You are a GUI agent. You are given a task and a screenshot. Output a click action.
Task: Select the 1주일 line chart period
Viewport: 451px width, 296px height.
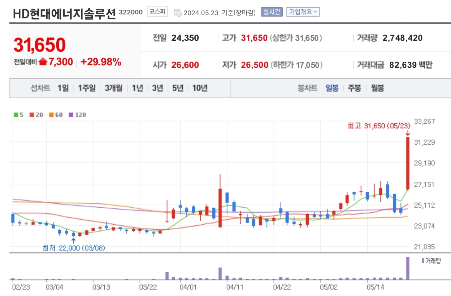(87, 88)
